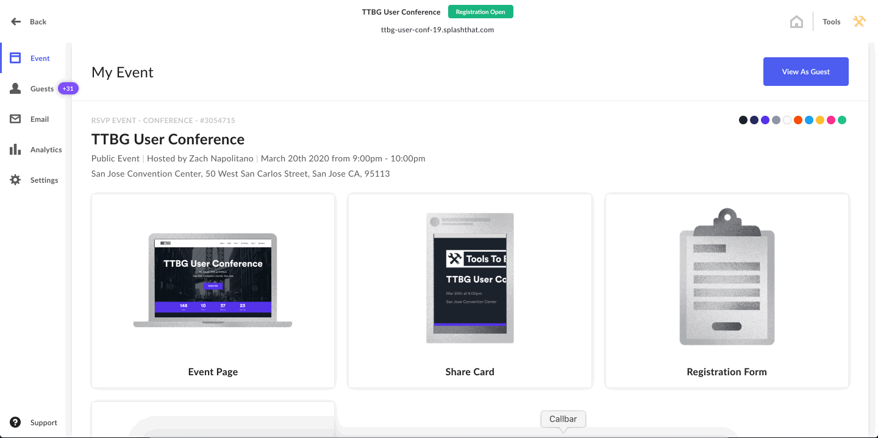The width and height of the screenshot is (878, 438).
Task: Click the Back link
Action: 38,22
